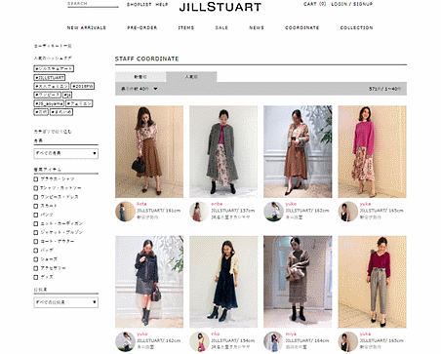The width and height of the screenshot is (441, 354).
Task: Focus the SEARCH input field
Action: 93,4
